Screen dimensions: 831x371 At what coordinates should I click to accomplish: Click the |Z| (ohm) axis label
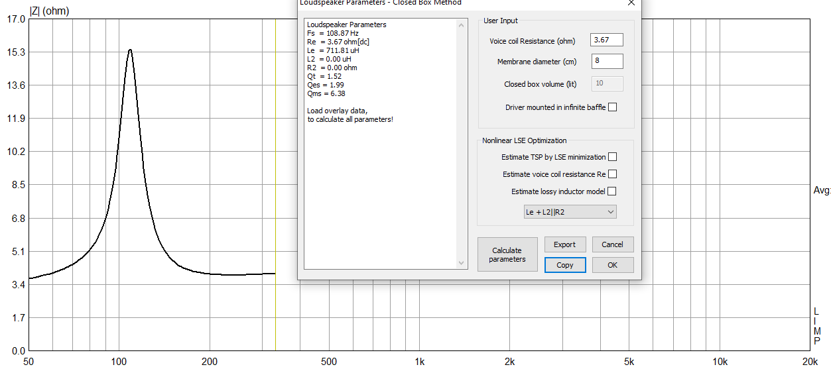[x=49, y=11]
